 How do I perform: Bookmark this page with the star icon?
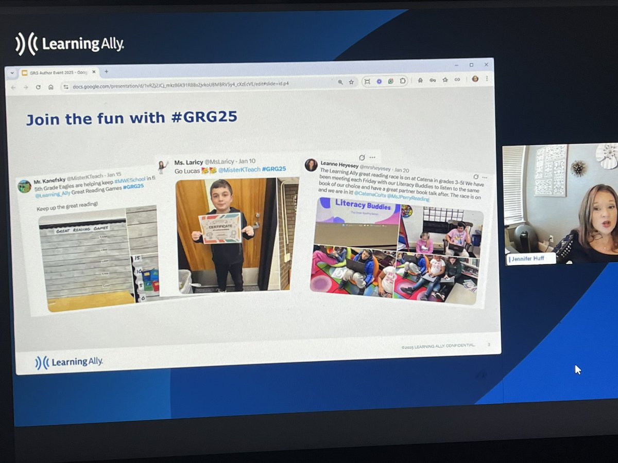click(351, 82)
